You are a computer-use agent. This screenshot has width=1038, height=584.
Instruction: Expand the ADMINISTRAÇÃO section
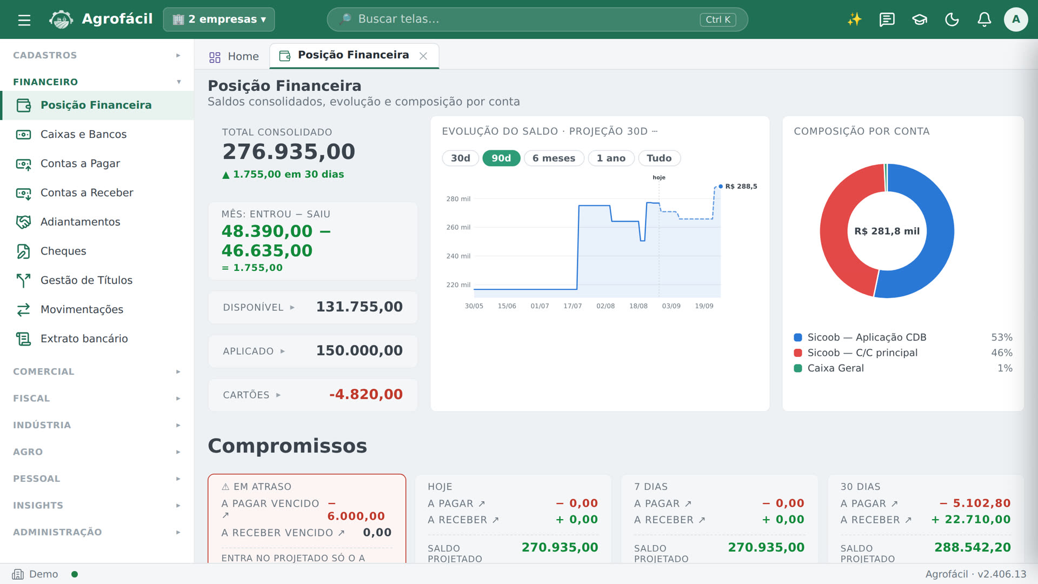point(97,532)
